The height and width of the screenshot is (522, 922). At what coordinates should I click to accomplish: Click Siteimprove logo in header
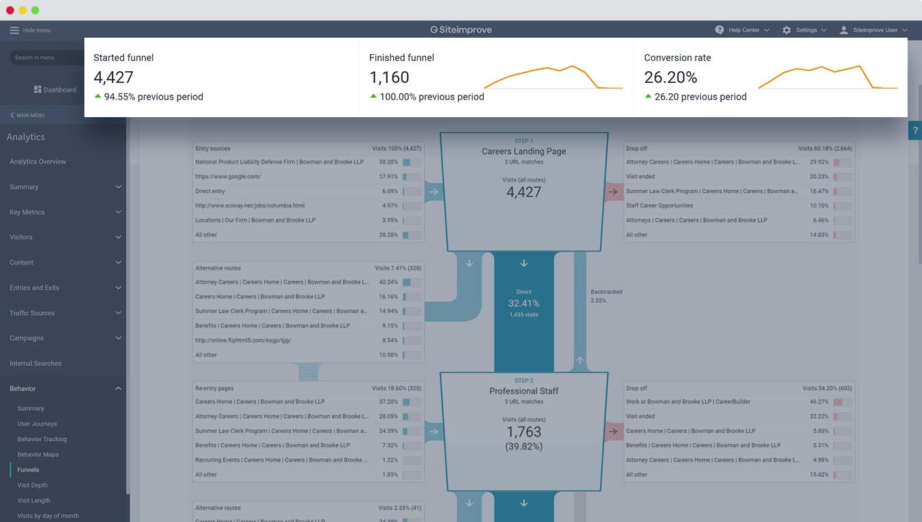[x=461, y=30]
